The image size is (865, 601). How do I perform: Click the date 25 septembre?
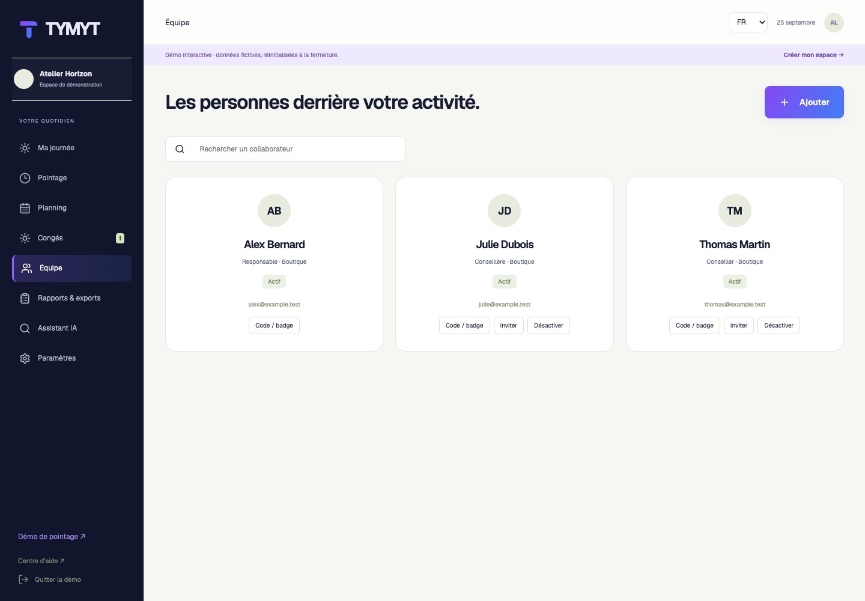[796, 22]
